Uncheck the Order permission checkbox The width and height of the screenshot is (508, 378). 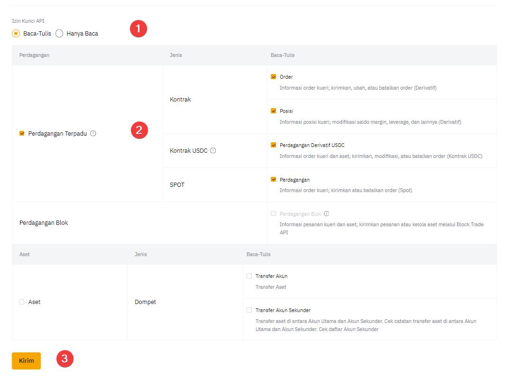click(273, 77)
